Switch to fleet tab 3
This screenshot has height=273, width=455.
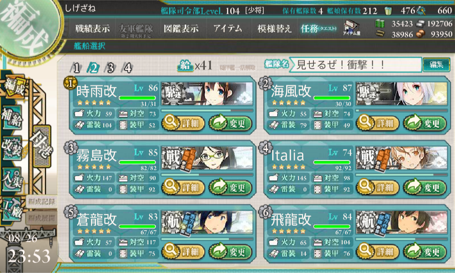click(111, 68)
